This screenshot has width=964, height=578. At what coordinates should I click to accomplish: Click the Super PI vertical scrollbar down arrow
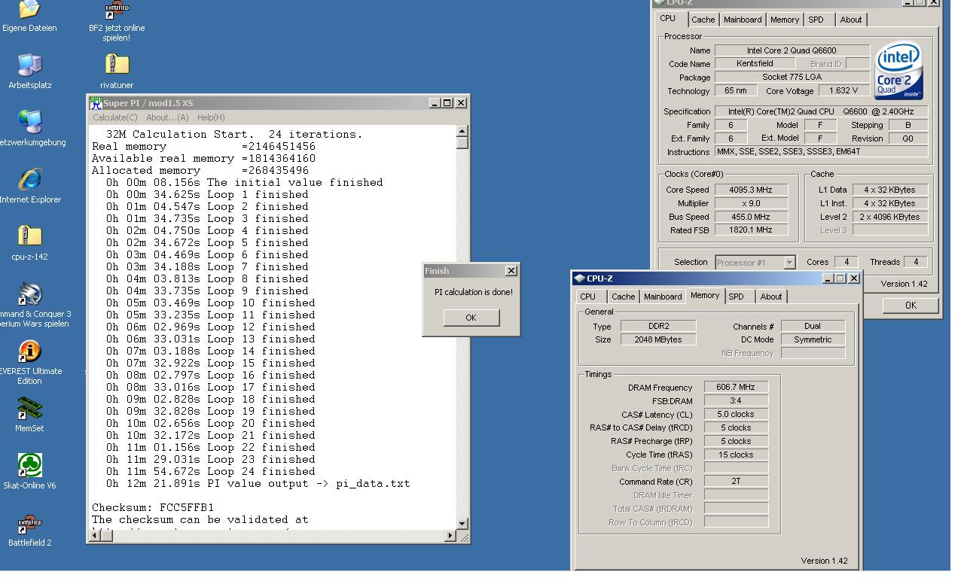coord(462,523)
